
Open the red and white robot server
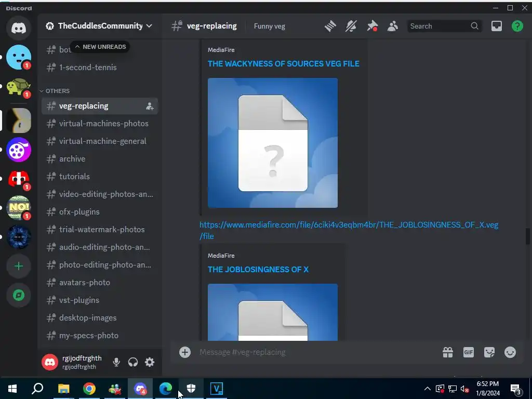point(19,179)
